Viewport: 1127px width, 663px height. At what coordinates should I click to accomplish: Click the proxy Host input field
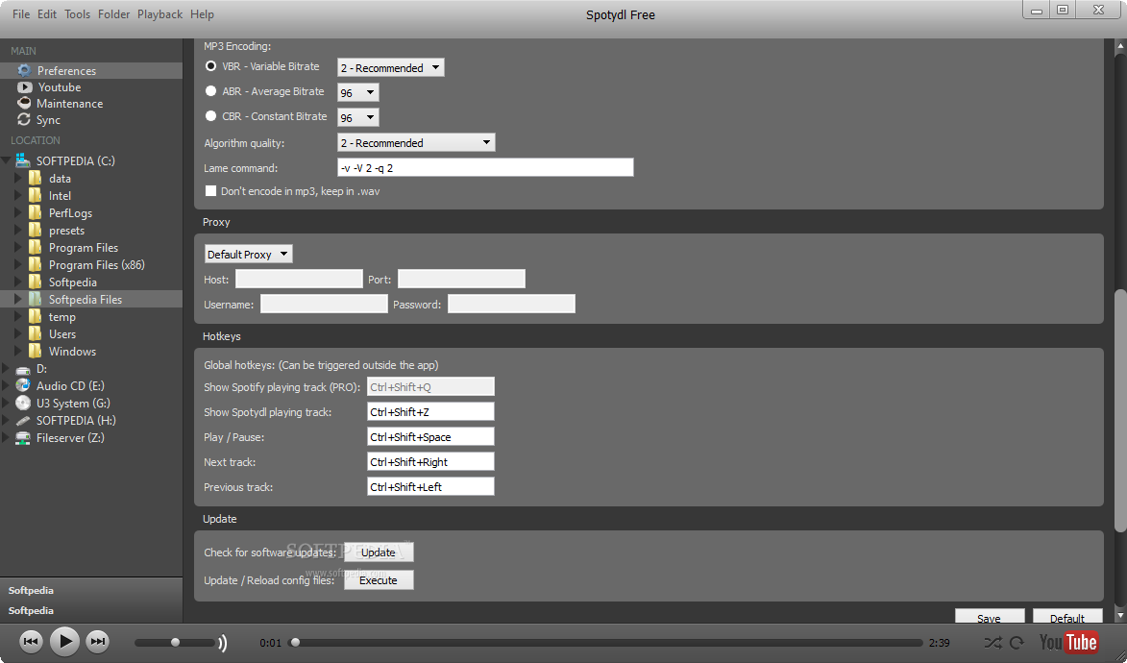[299, 279]
